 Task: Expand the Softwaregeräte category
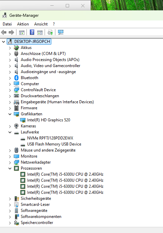click(x=10, y=211)
